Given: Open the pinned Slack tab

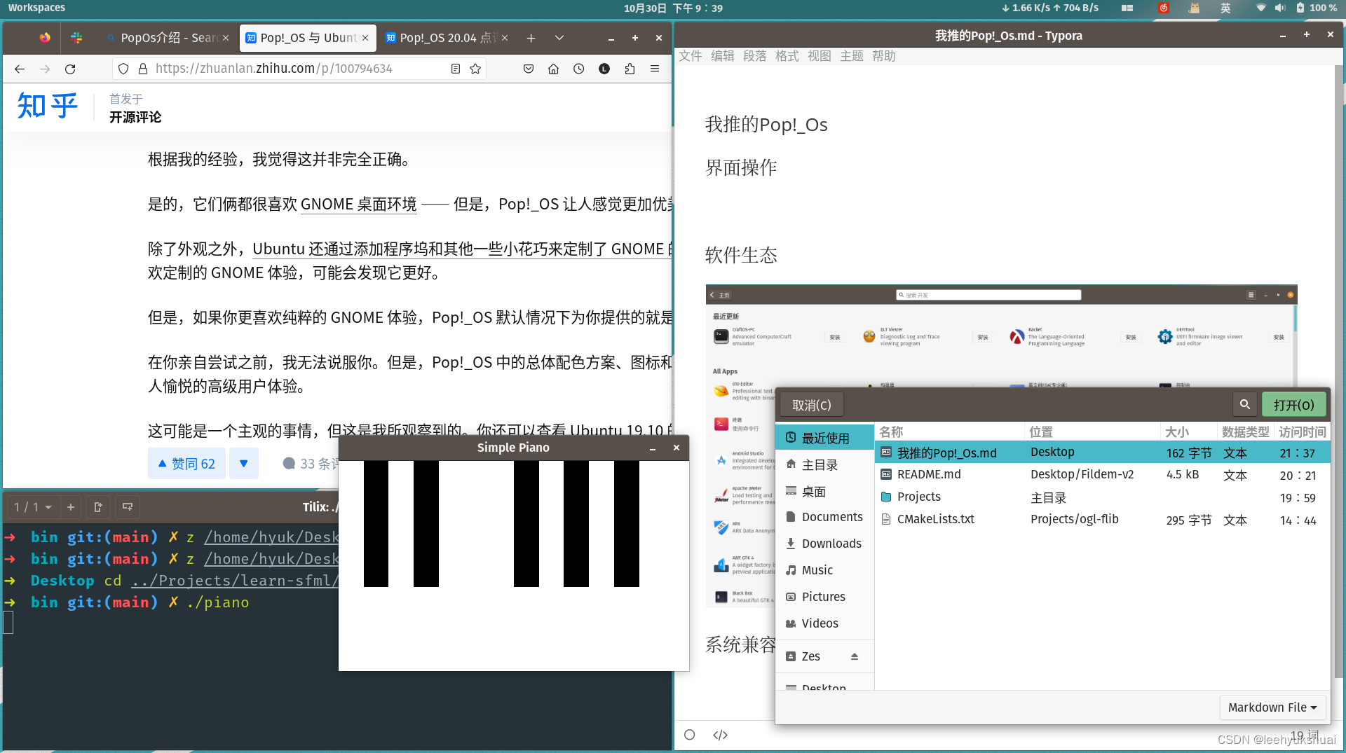Looking at the screenshot, I should [76, 38].
